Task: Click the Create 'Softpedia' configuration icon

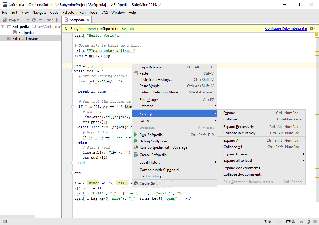Action: (136, 155)
